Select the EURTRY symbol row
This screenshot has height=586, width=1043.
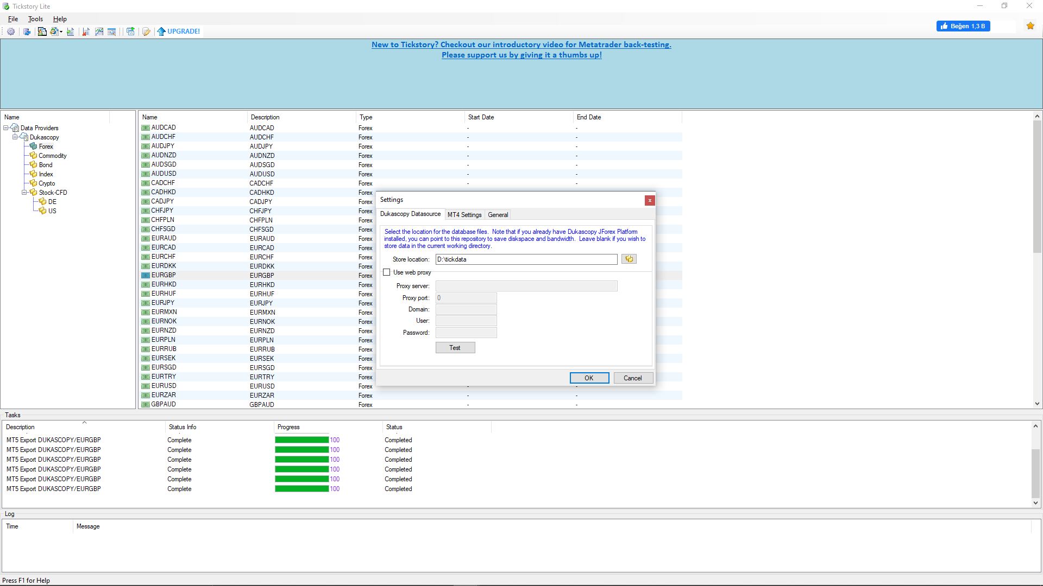point(411,377)
